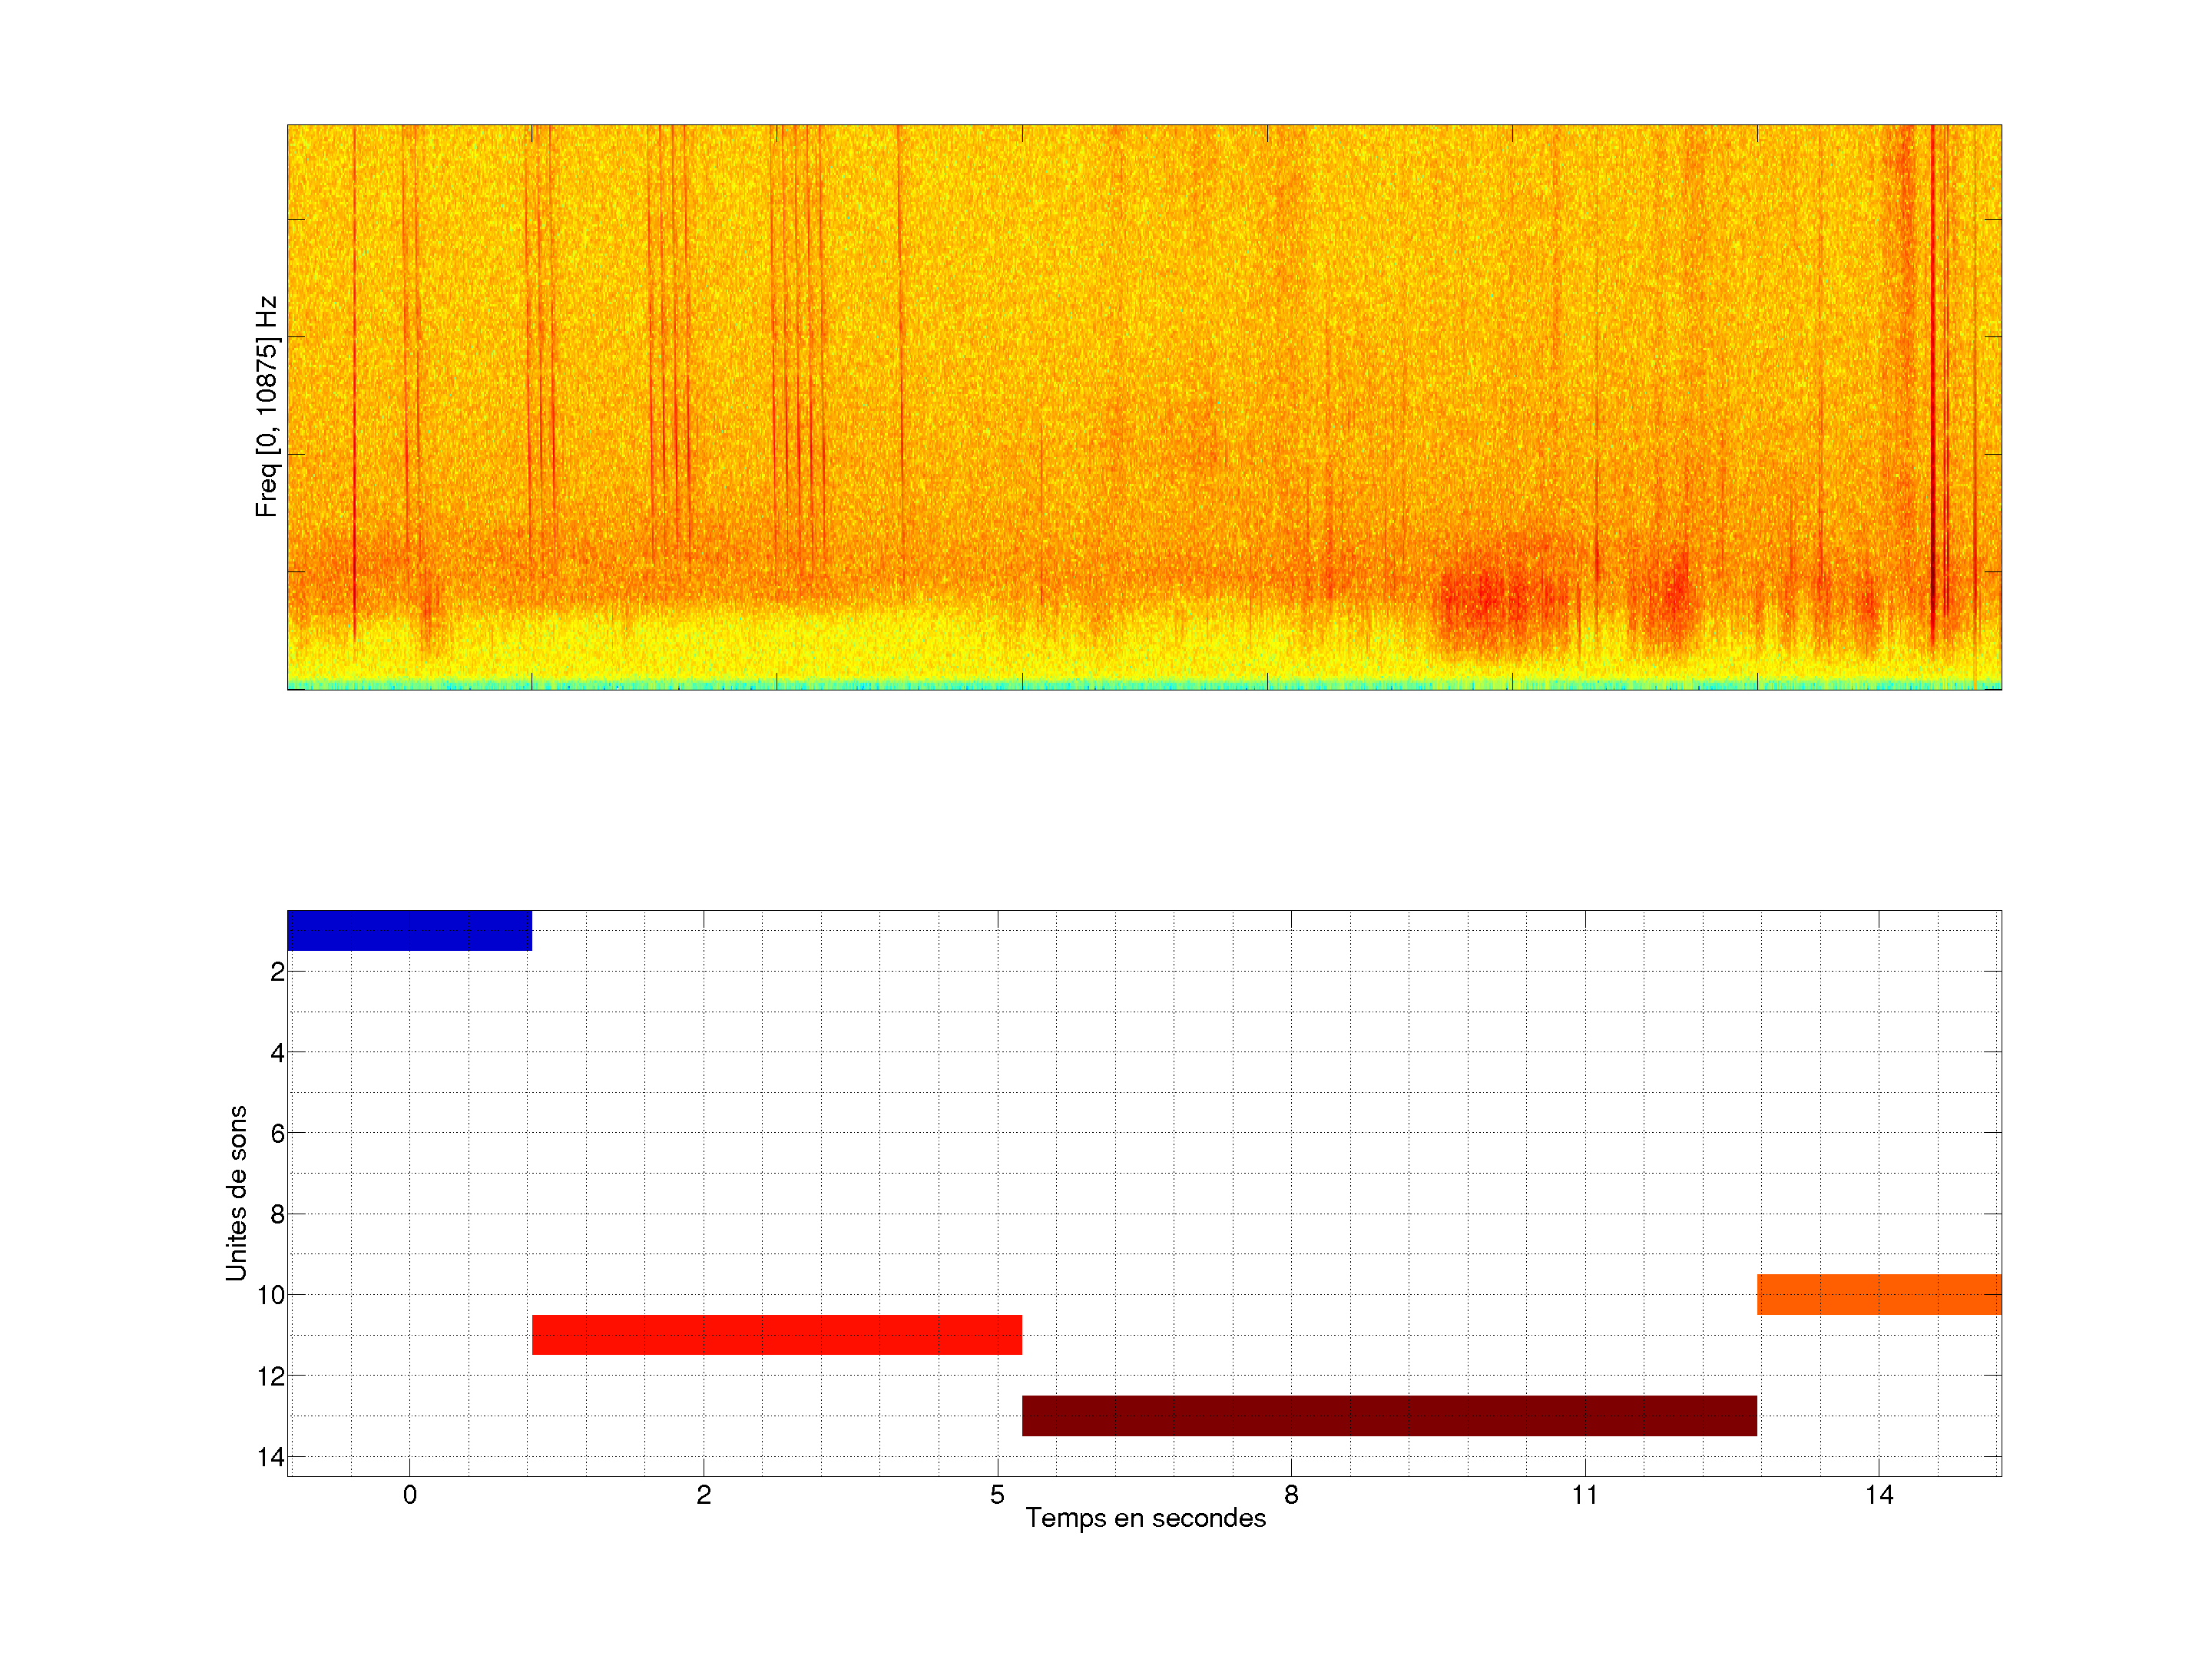Click the x-axis tick label 8
Viewport: 2212px width, 1659px height.
1291,1495
